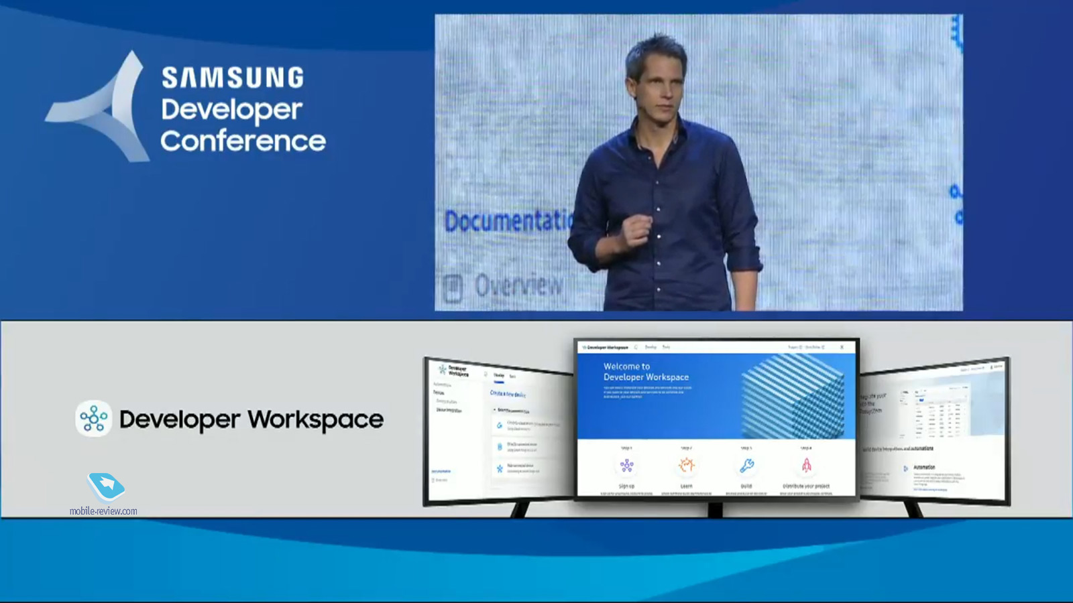Click the "Sign up" label on center monitor
Screen dimensions: 1073x603
point(626,486)
